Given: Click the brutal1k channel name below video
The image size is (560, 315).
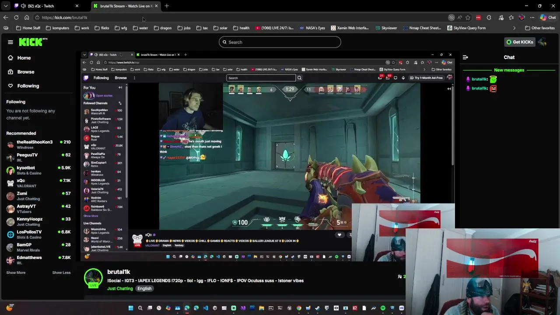Looking at the screenshot, I should click(x=119, y=272).
